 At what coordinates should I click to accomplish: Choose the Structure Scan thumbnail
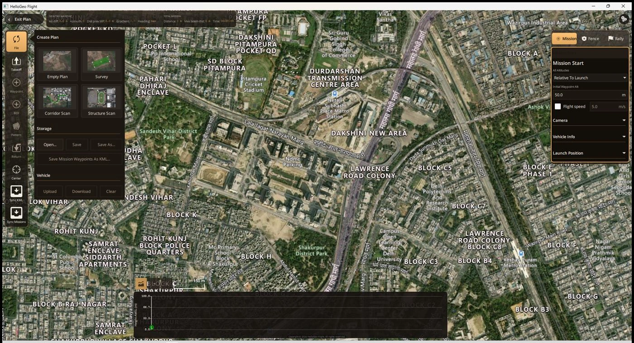(101, 101)
